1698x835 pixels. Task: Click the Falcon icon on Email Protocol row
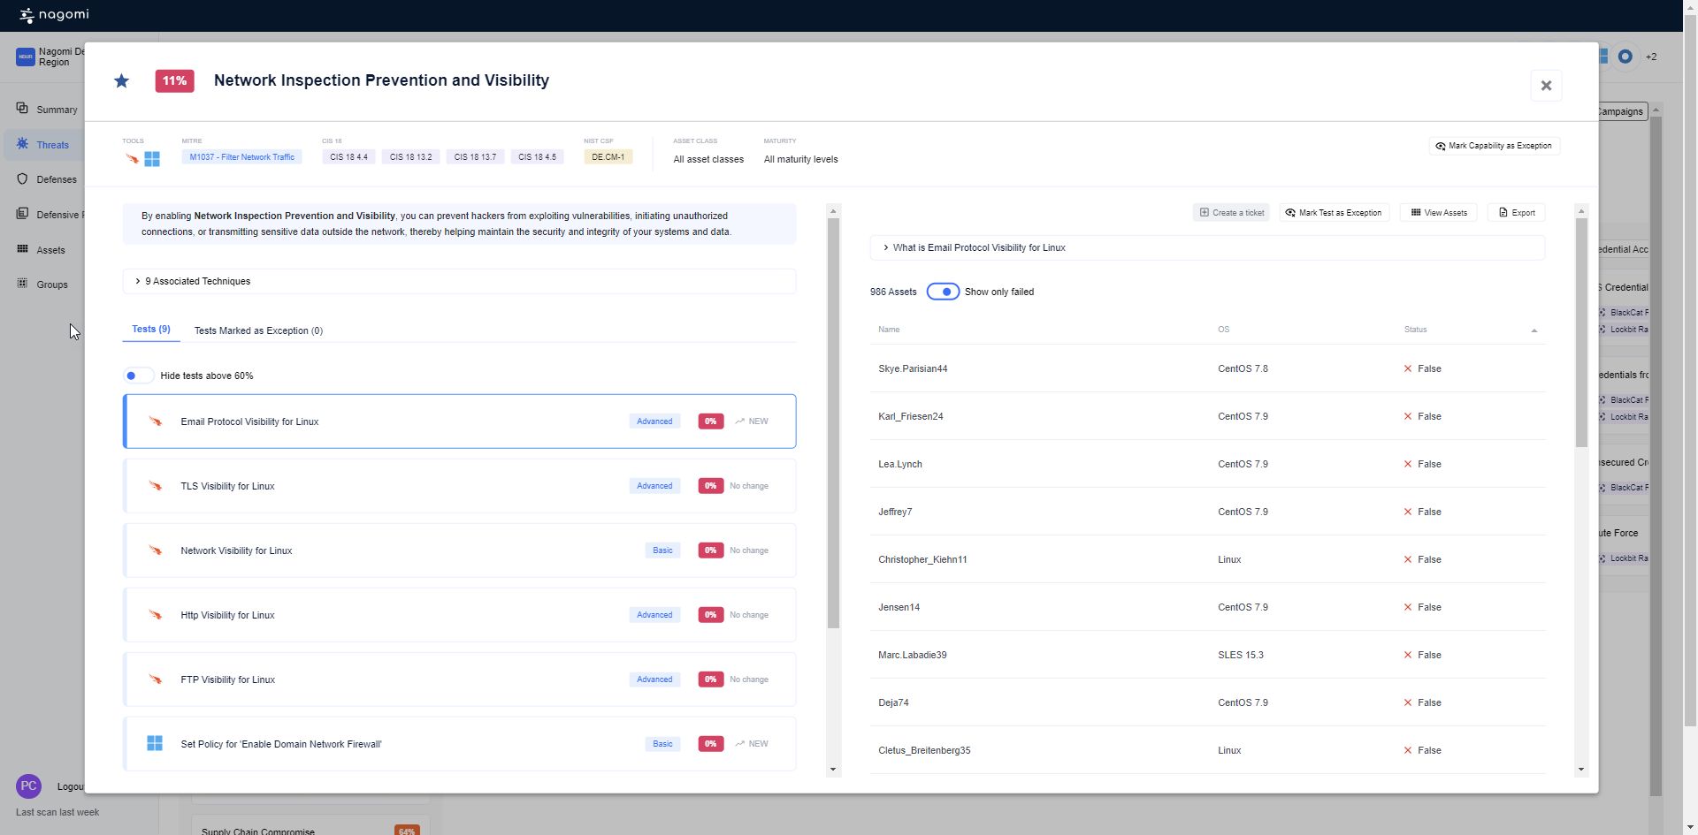pyautogui.click(x=155, y=421)
